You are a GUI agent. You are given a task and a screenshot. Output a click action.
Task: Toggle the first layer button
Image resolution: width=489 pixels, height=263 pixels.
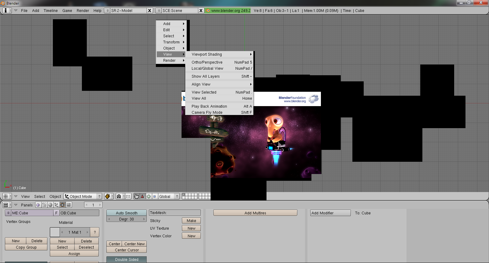point(184,195)
